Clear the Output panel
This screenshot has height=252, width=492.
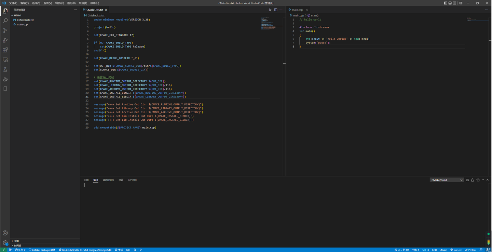(467, 180)
